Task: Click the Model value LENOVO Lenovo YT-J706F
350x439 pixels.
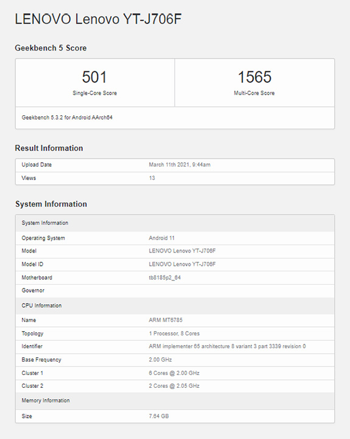Action: [x=182, y=251]
